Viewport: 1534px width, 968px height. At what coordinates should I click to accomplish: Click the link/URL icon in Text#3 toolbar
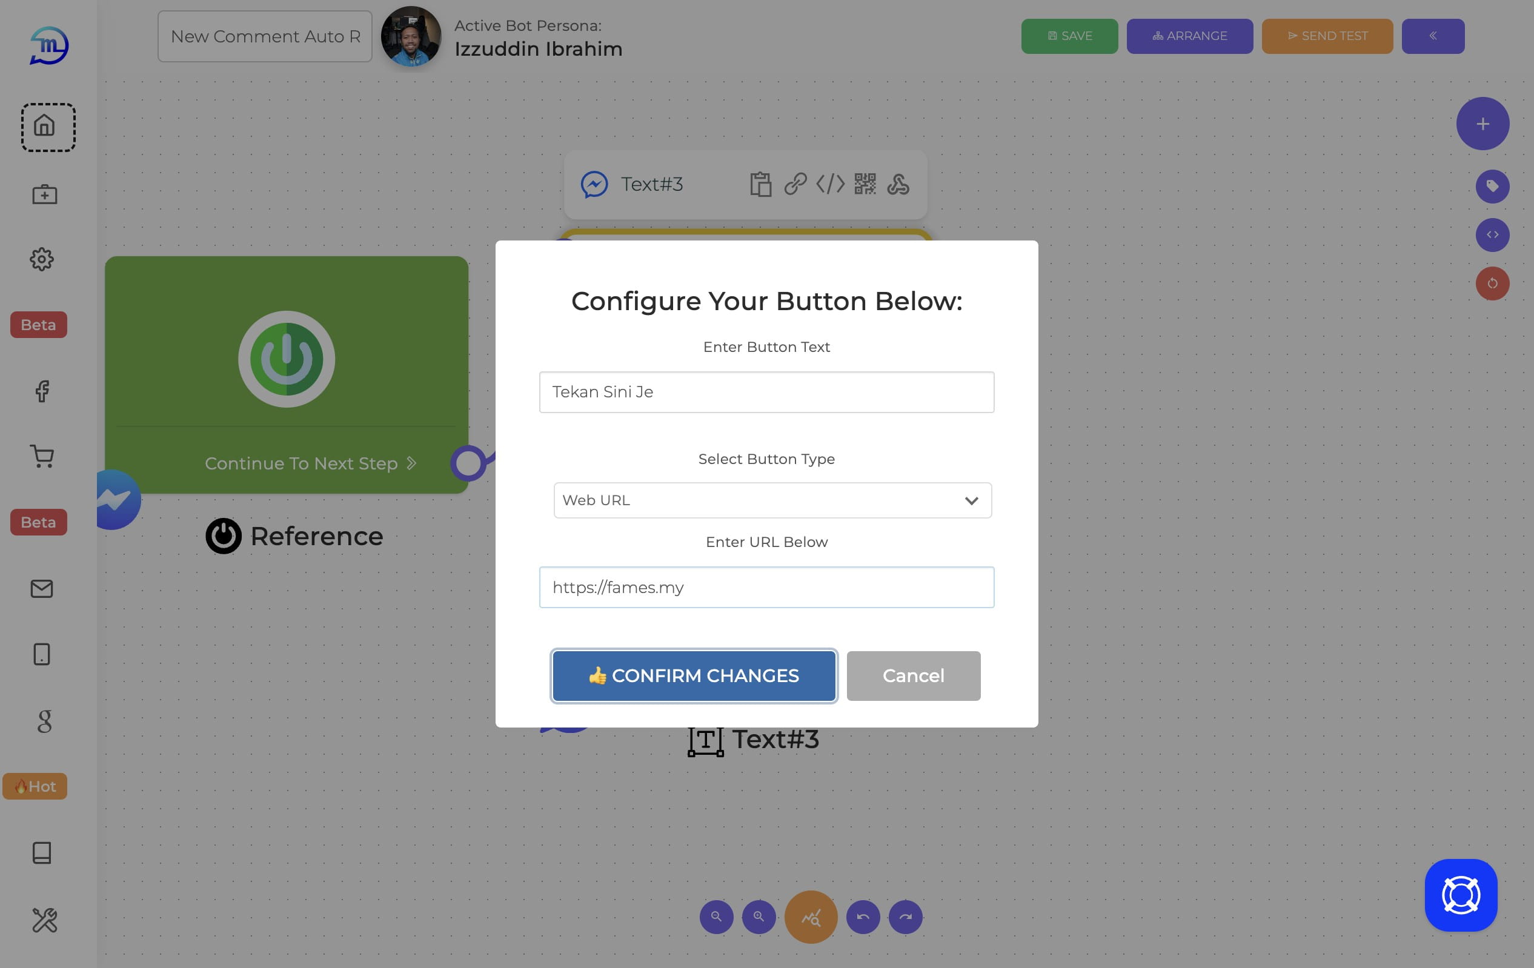[x=795, y=183]
